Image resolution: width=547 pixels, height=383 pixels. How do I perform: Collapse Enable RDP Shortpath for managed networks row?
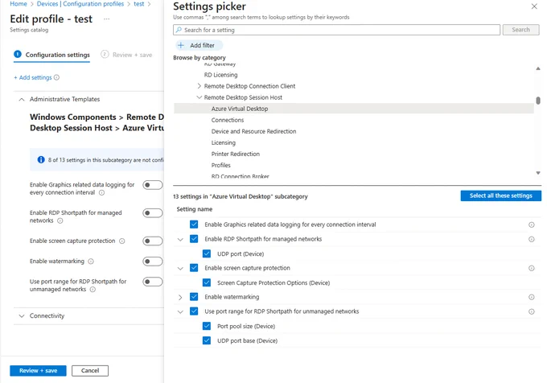point(180,239)
